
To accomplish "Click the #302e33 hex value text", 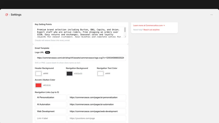I will [x=78, y=74].
